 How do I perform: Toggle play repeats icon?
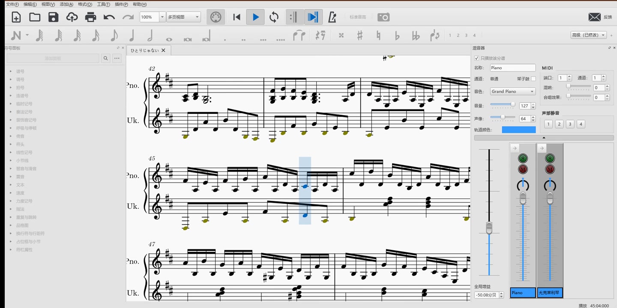(294, 17)
